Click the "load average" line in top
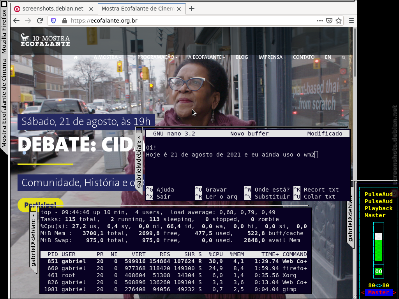Viewport: 399px width, 299px height. (158, 212)
